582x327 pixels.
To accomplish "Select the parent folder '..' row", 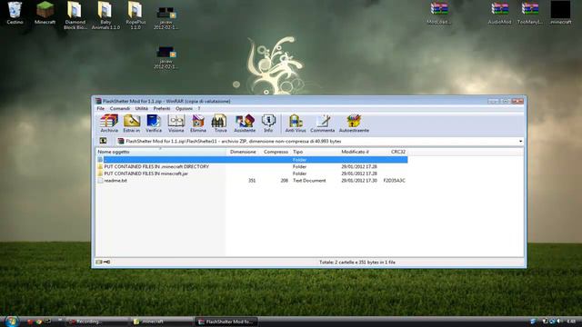I will (252, 160).
